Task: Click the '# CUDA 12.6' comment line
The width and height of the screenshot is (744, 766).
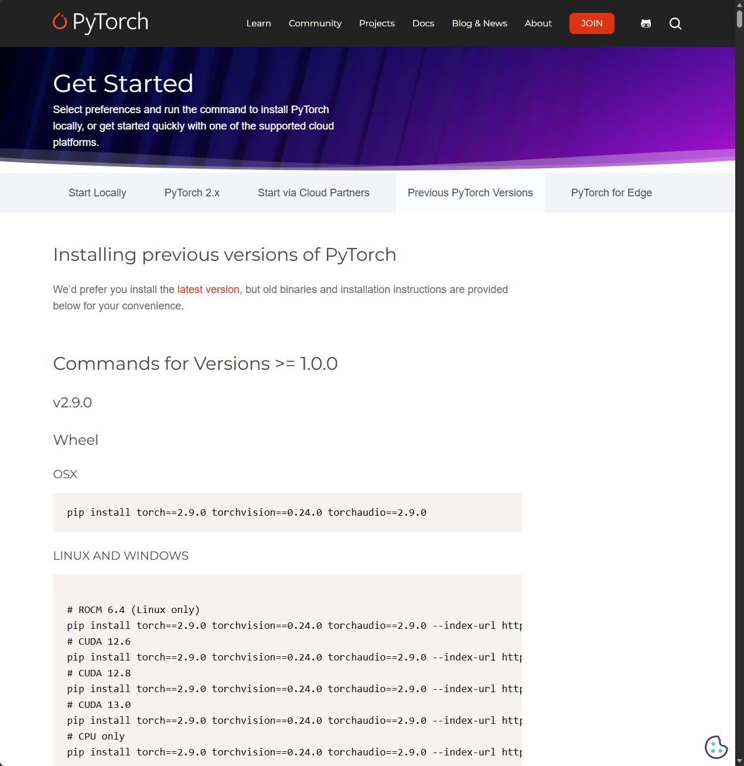Action: [99, 641]
